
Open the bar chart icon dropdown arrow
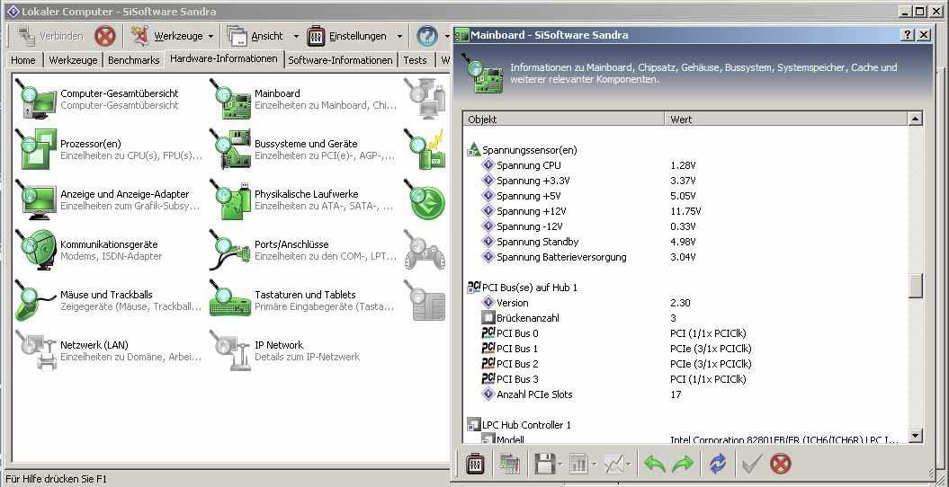click(x=595, y=465)
